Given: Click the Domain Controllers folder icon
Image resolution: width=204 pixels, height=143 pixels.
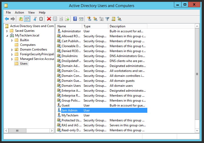Looking at the screenshot, I should point(16,49).
